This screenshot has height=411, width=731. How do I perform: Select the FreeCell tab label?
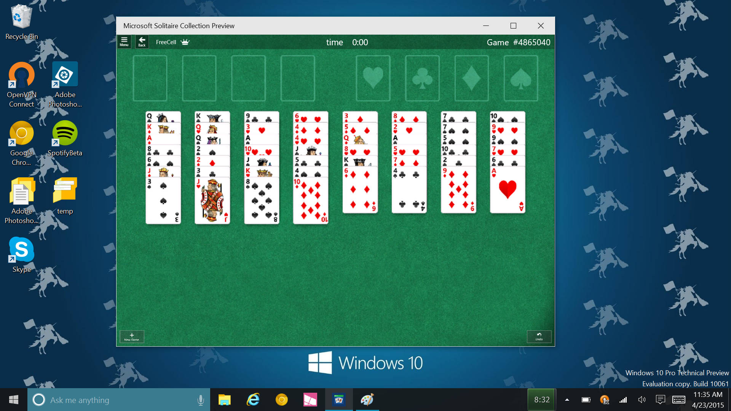(166, 41)
